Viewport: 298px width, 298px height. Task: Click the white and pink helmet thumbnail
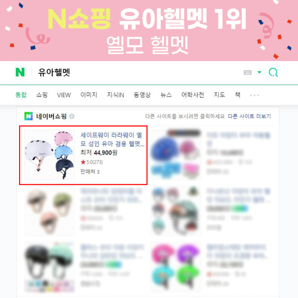50,155
